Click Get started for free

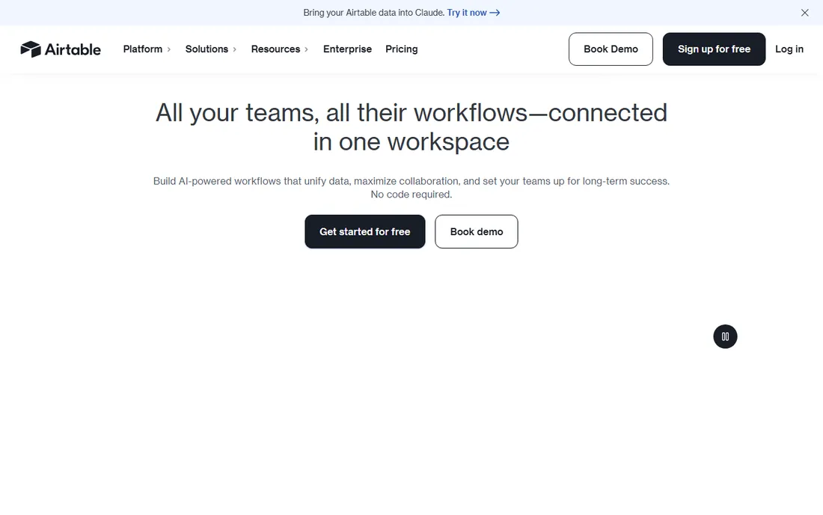tap(365, 231)
